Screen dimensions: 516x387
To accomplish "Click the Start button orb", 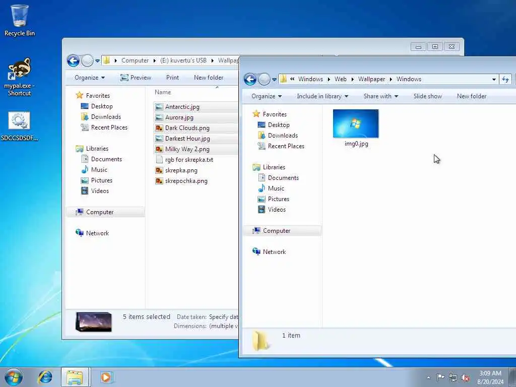I will [x=14, y=377].
